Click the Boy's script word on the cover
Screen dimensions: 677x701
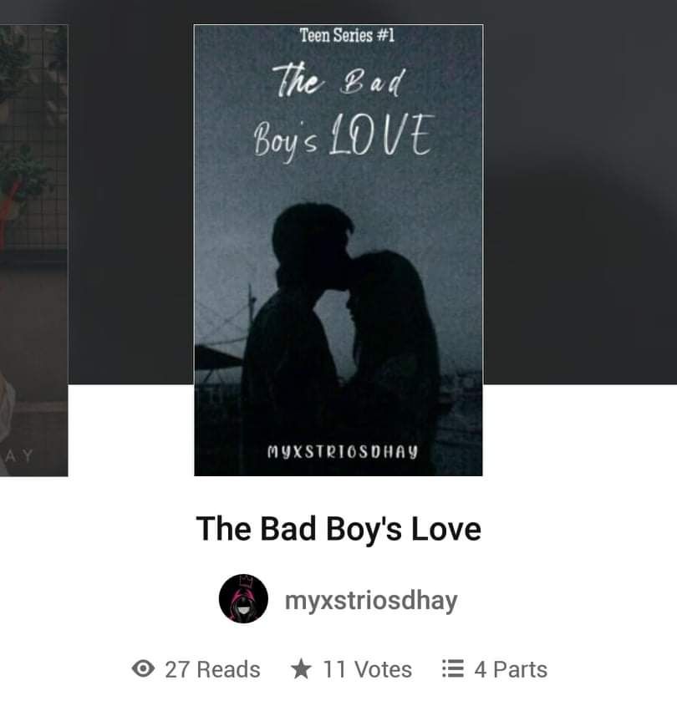coord(286,138)
